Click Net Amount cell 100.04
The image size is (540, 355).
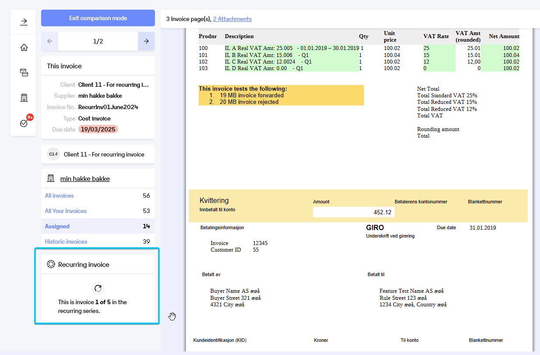[511, 55]
